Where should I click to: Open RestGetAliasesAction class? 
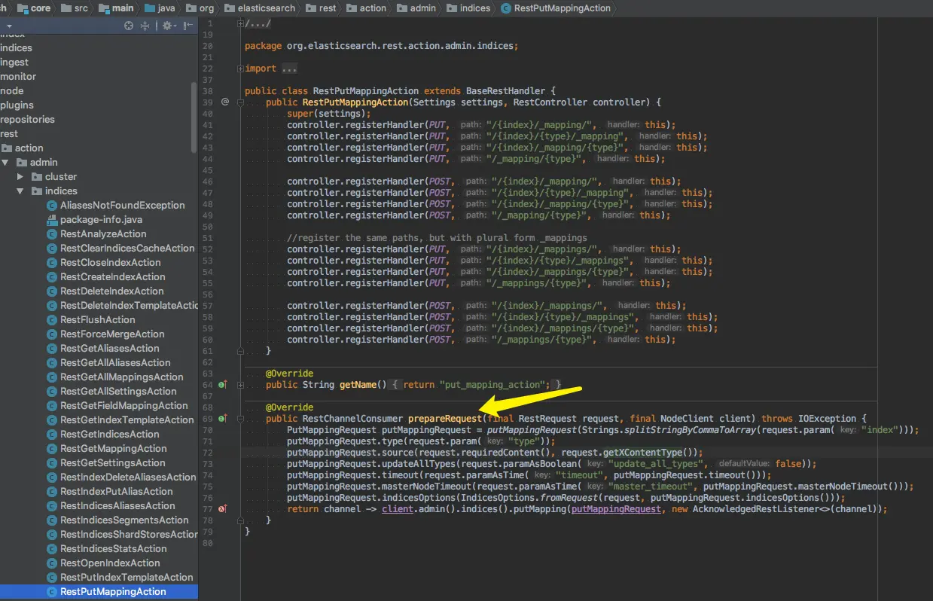[109, 348]
